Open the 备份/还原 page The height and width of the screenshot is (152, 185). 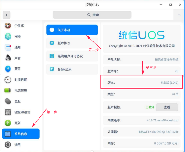(x=72, y=69)
